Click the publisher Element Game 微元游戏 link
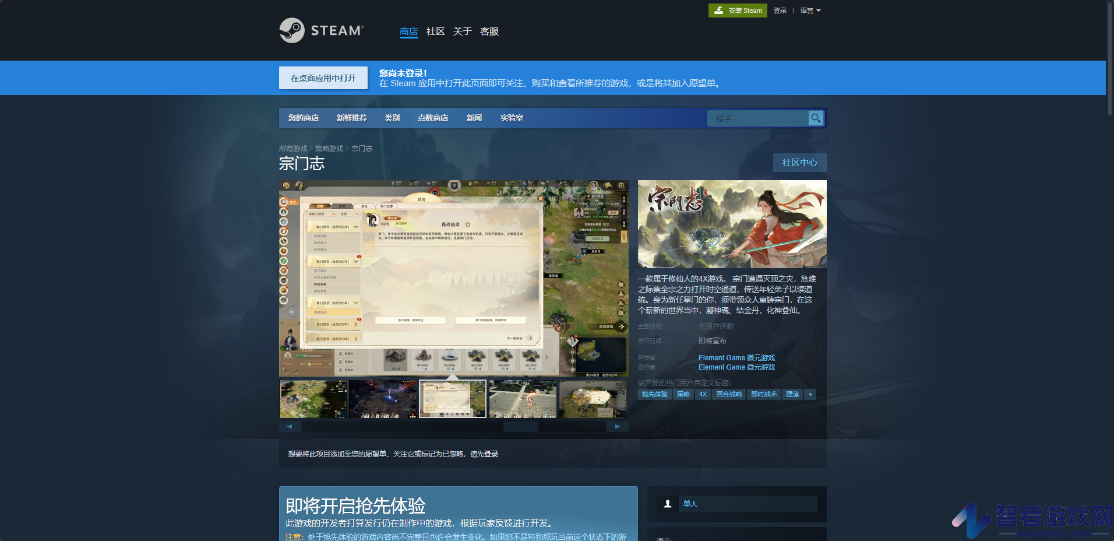Image resolution: width=1114 pixels, height=541 pixels. pyautogui.click(x=736, y=367)
